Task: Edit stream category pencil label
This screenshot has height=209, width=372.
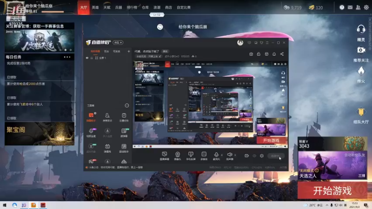Action: (148, 56)
